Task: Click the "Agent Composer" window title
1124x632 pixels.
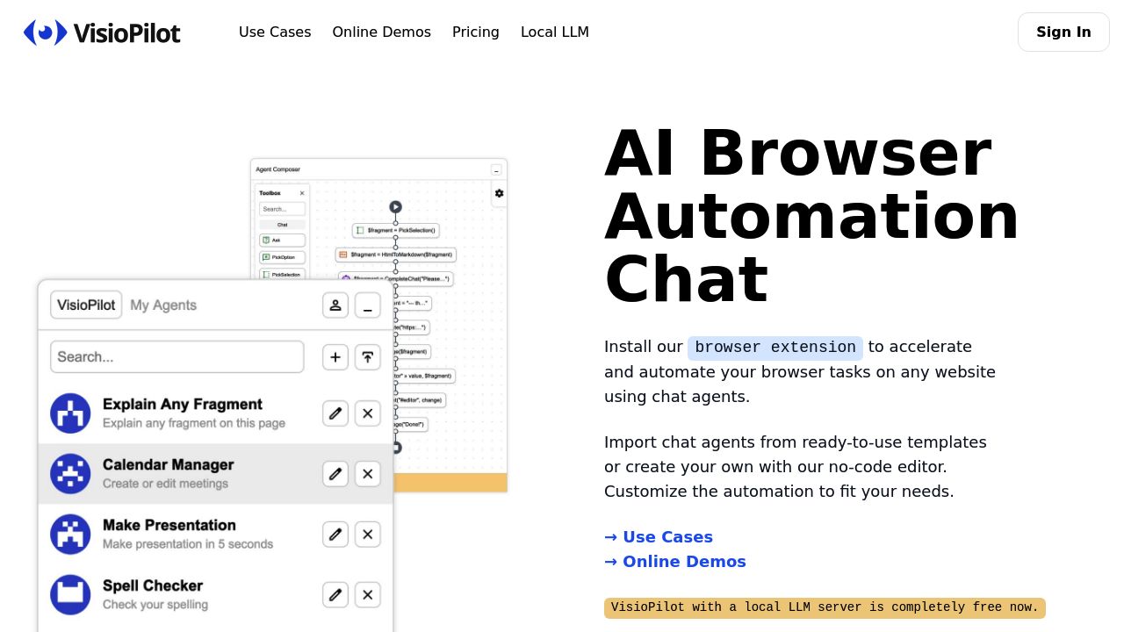Action: pyautogui.click(x=277, y=169)
